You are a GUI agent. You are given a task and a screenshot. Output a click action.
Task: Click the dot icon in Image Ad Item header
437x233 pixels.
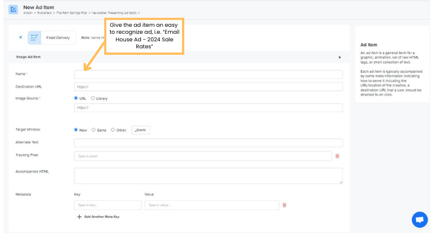[x=339, y=57]
